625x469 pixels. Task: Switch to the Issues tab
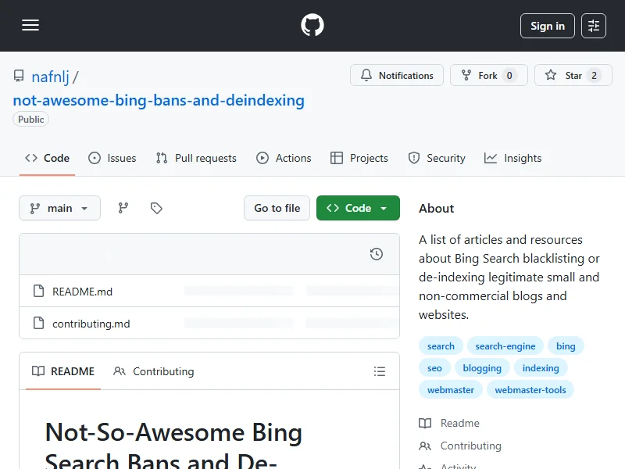[x=112, y=158]
